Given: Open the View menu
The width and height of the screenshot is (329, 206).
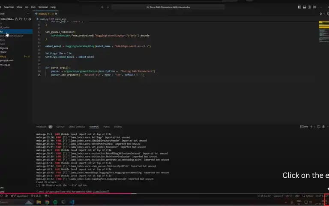Looking at the screenshot, I should pos(19,7).
